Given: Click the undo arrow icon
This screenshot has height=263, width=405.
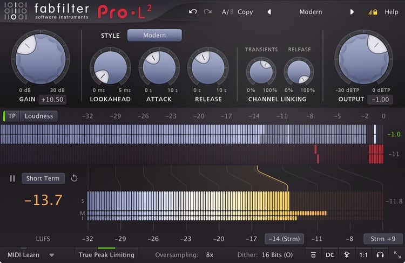Looking at the screenshot, I should tap(193, 12).
